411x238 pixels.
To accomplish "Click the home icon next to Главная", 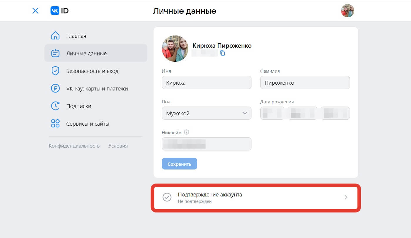I will [55, 35].
